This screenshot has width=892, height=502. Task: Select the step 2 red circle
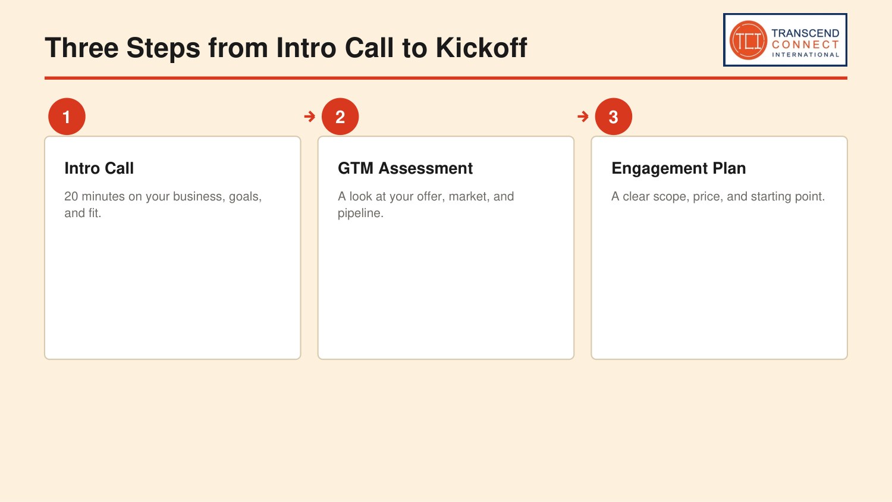tap(340, 117)
